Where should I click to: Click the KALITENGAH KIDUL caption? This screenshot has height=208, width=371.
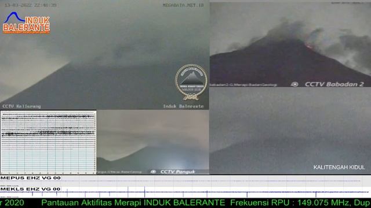click(x=339, y=167)
